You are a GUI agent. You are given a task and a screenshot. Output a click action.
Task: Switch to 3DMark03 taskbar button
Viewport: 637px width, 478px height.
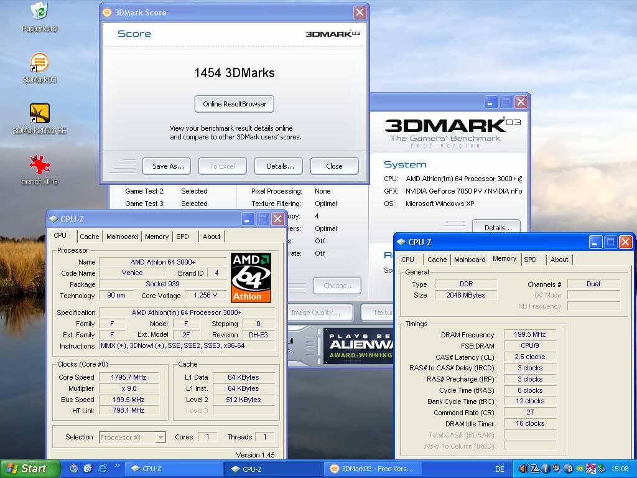point(373,469)
